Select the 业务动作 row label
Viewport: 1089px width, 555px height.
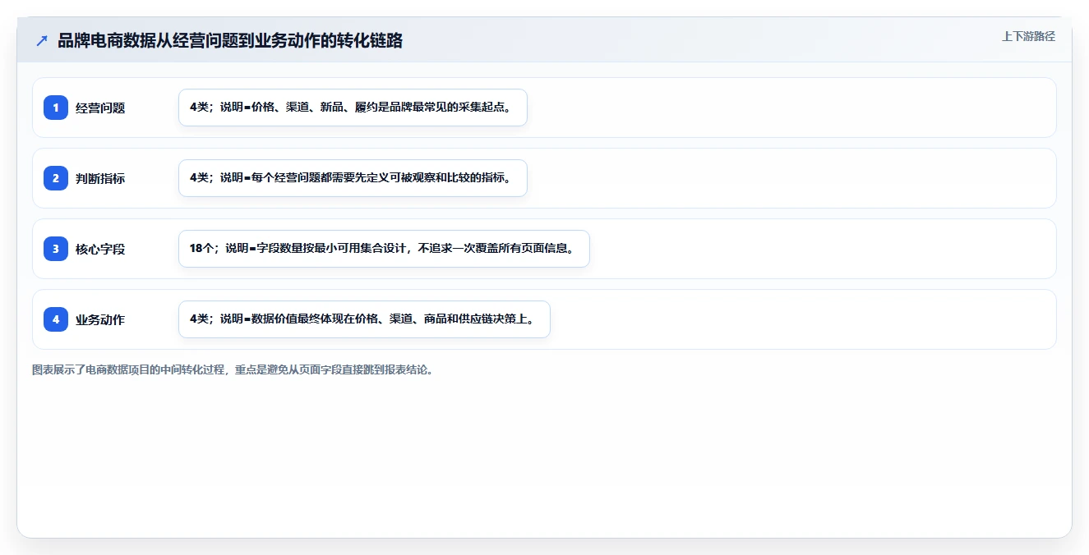click(100, 319)
